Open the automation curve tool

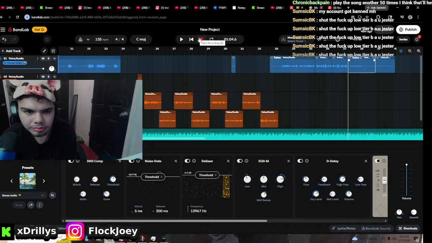click(44, 51)
